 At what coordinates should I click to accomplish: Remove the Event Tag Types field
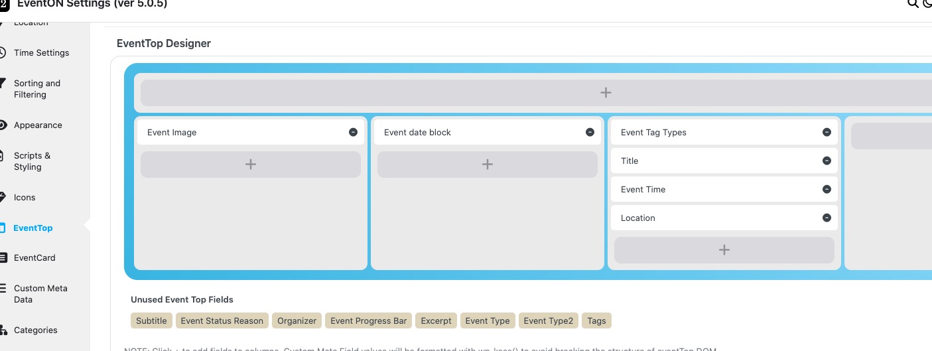click(x=827, y=132)
